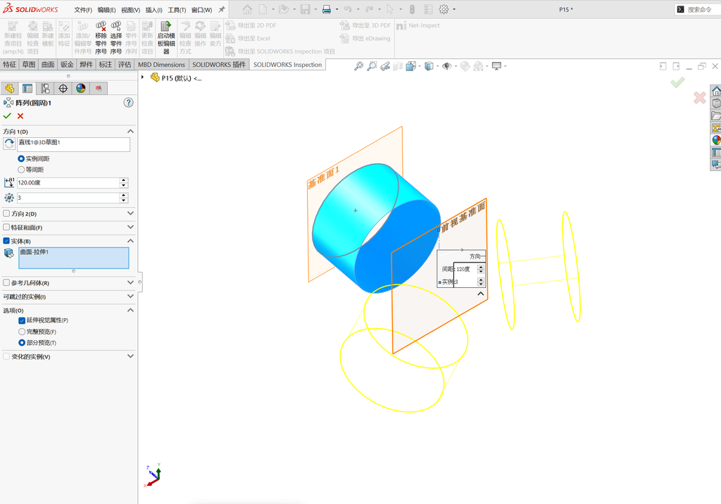Select 完整预览(F) radio button

pos(22,332)
